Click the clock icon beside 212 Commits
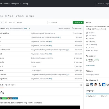109x109 pixels. coord(73,28)
